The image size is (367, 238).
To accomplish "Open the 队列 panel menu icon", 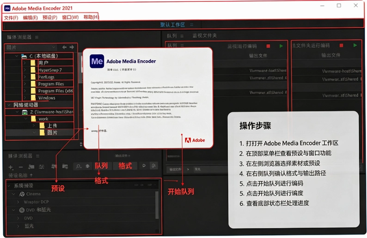I will coord(182,36).
